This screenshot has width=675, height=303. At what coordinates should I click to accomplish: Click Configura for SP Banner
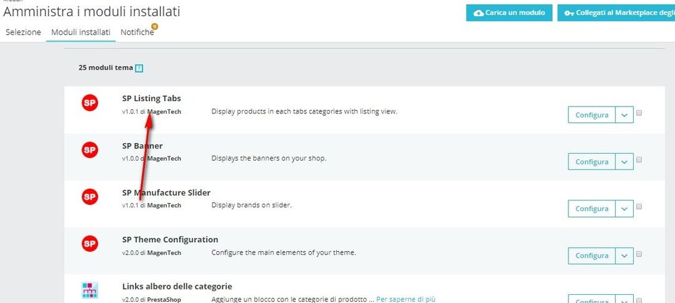coord(591,162)
